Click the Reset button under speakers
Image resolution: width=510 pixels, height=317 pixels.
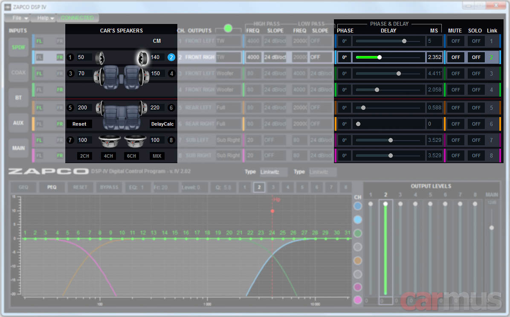click(79, 124)
